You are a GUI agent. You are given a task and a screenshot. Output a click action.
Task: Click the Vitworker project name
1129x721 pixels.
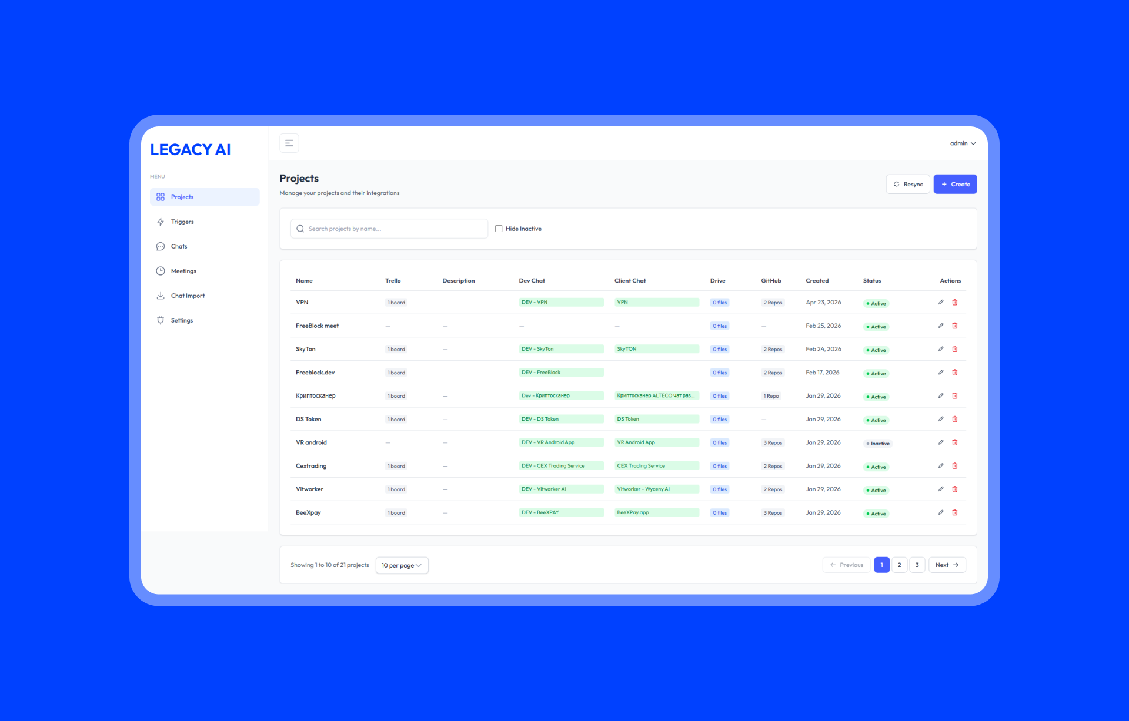(309, 489)
